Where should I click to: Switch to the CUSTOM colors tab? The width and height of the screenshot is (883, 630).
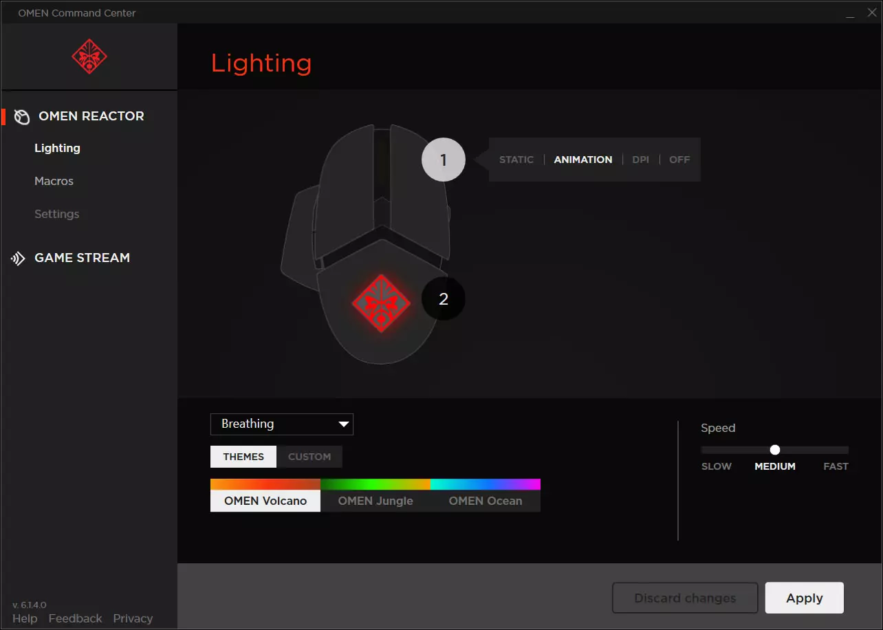[x=309, y=457]
